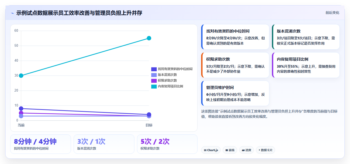The width and height of the screenshot is (350, 164).
Task: Click the 表格 tag chip
Action: click(230, 150)
